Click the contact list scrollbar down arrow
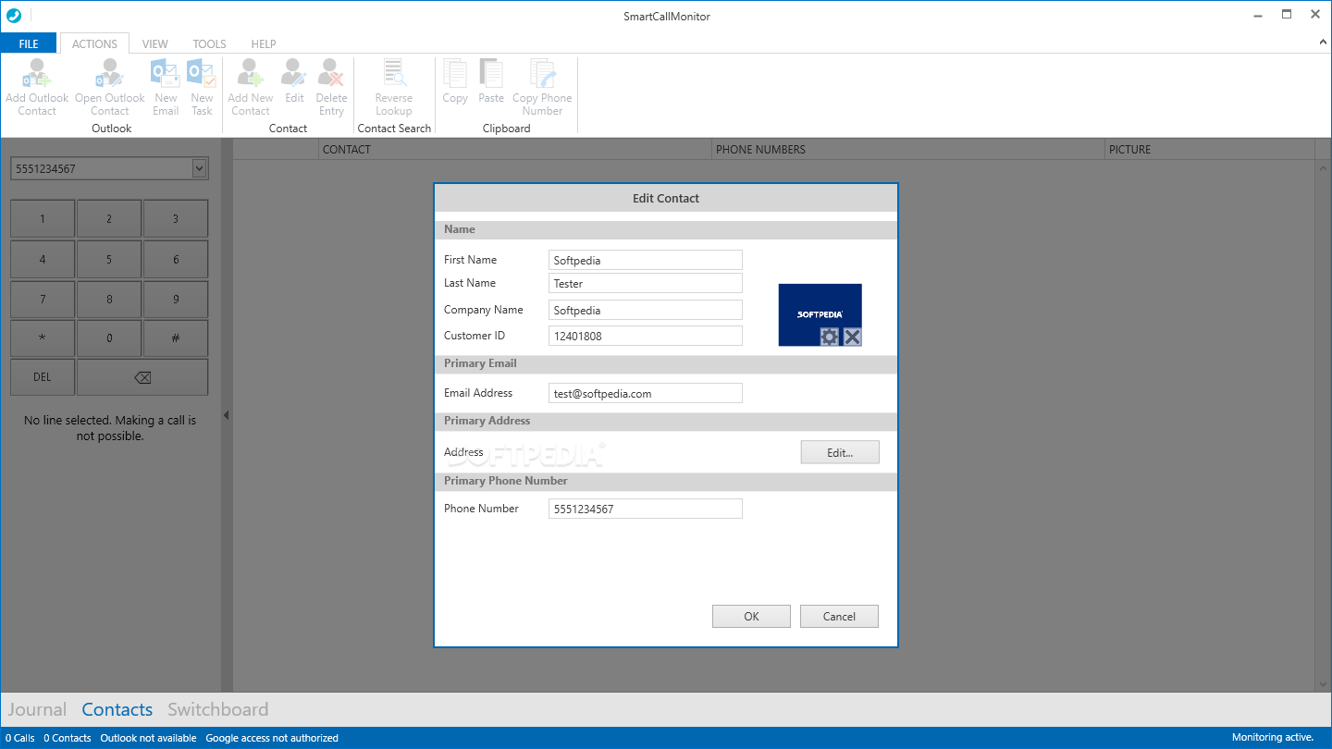 click(1323, 684)
